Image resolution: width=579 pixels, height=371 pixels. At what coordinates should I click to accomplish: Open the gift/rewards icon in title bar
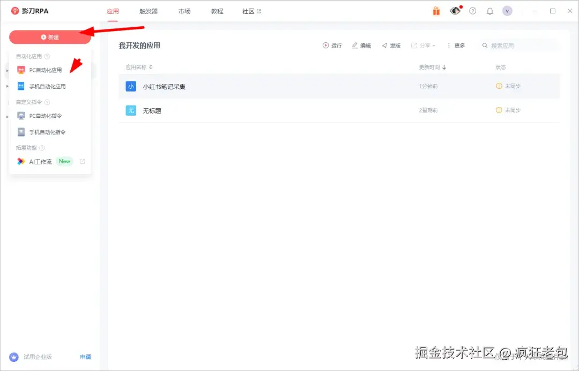click(436, 10)
